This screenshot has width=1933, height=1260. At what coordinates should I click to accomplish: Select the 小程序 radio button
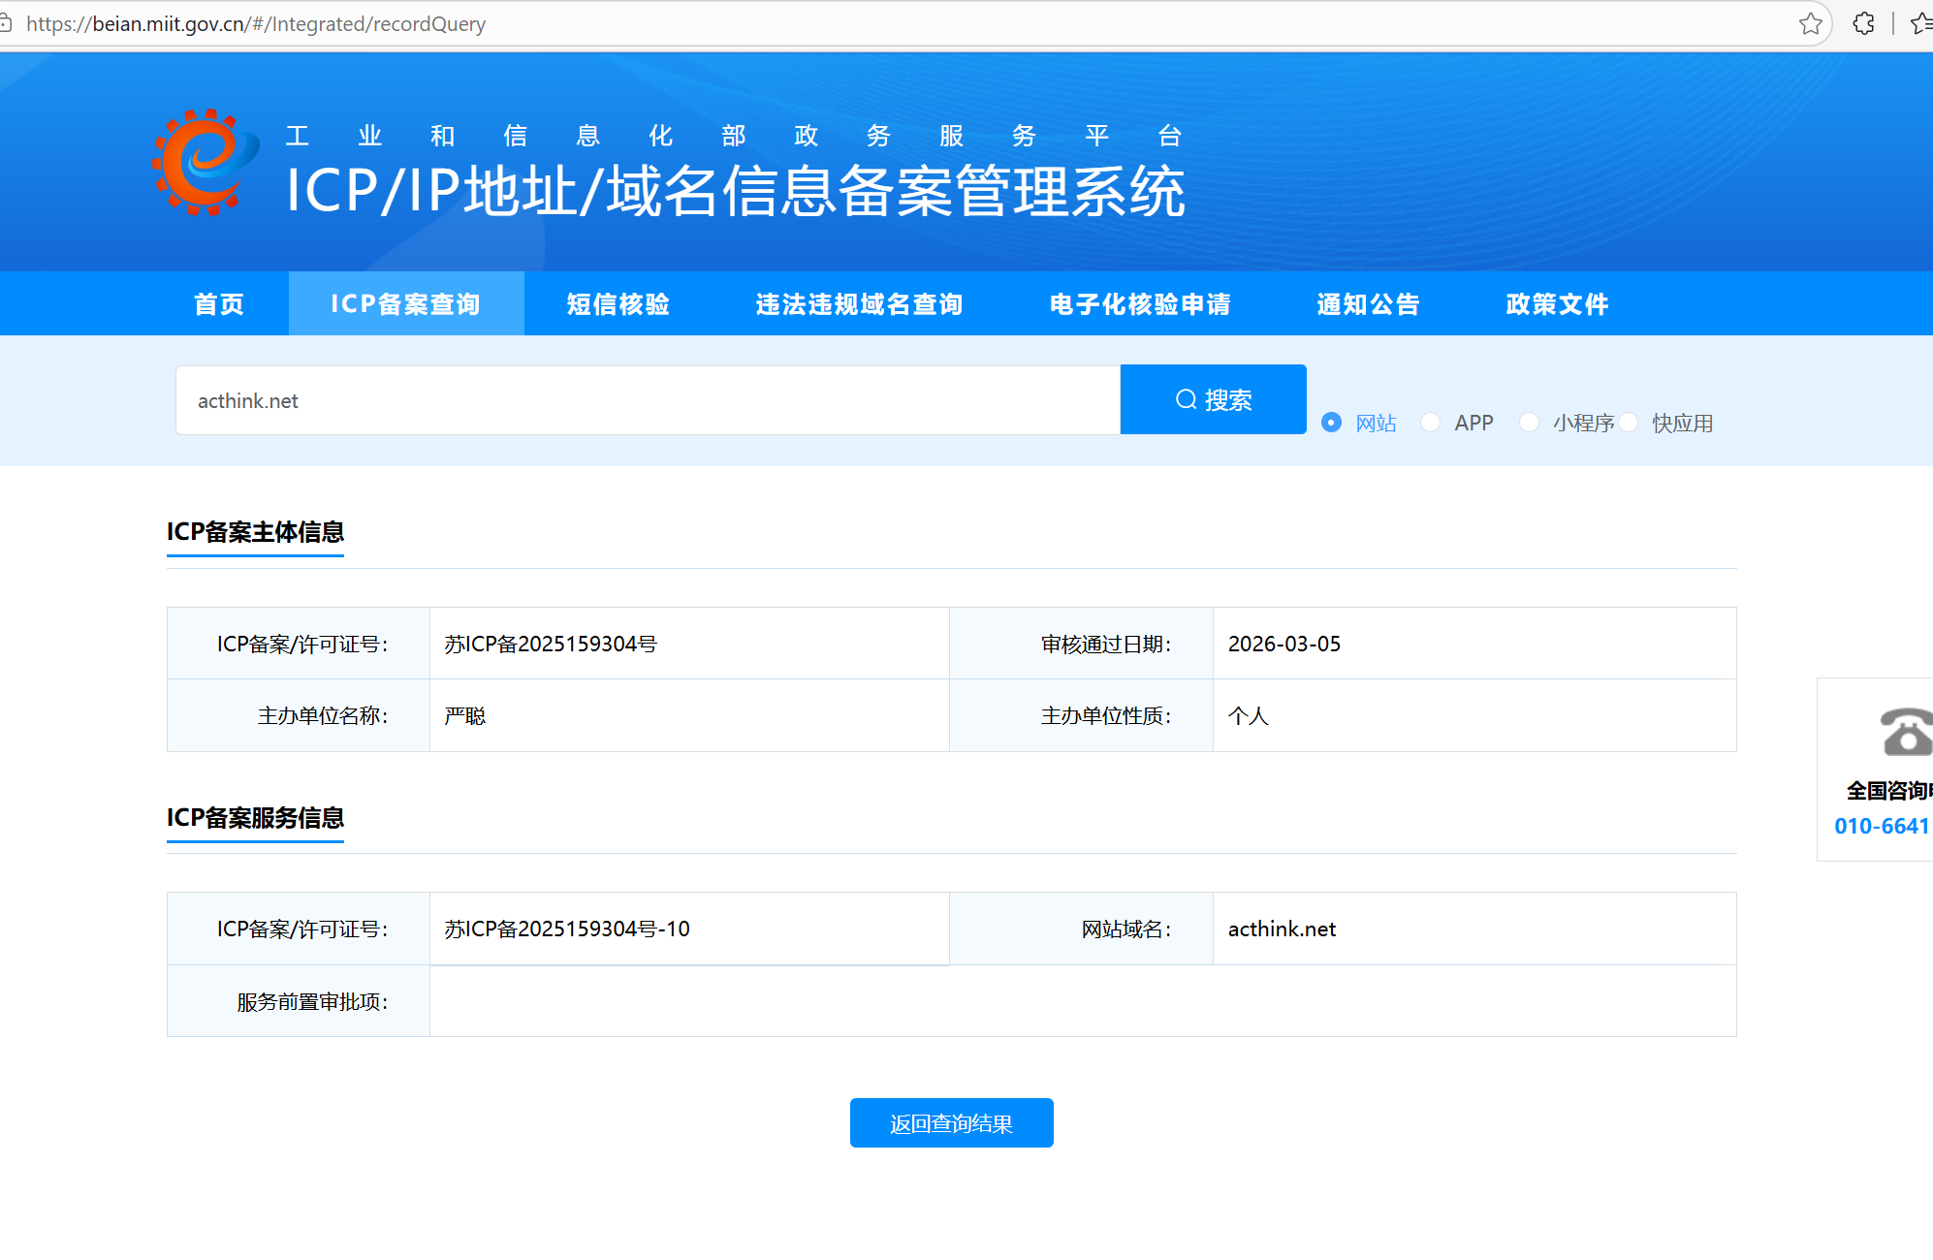(x=1529, y=423)
